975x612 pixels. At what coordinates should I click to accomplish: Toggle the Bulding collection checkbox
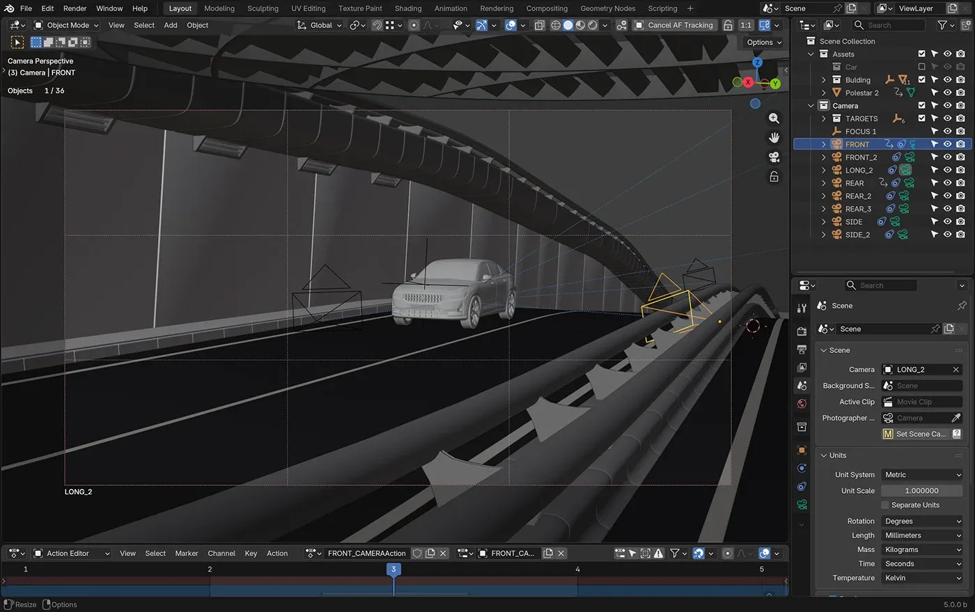coord(921,79)
